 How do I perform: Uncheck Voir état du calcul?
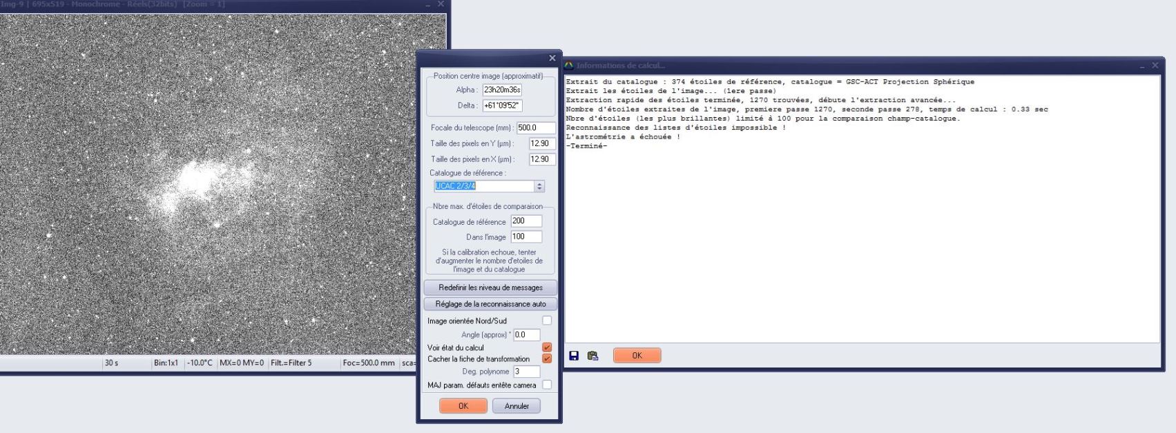click(x=547, y=348)
